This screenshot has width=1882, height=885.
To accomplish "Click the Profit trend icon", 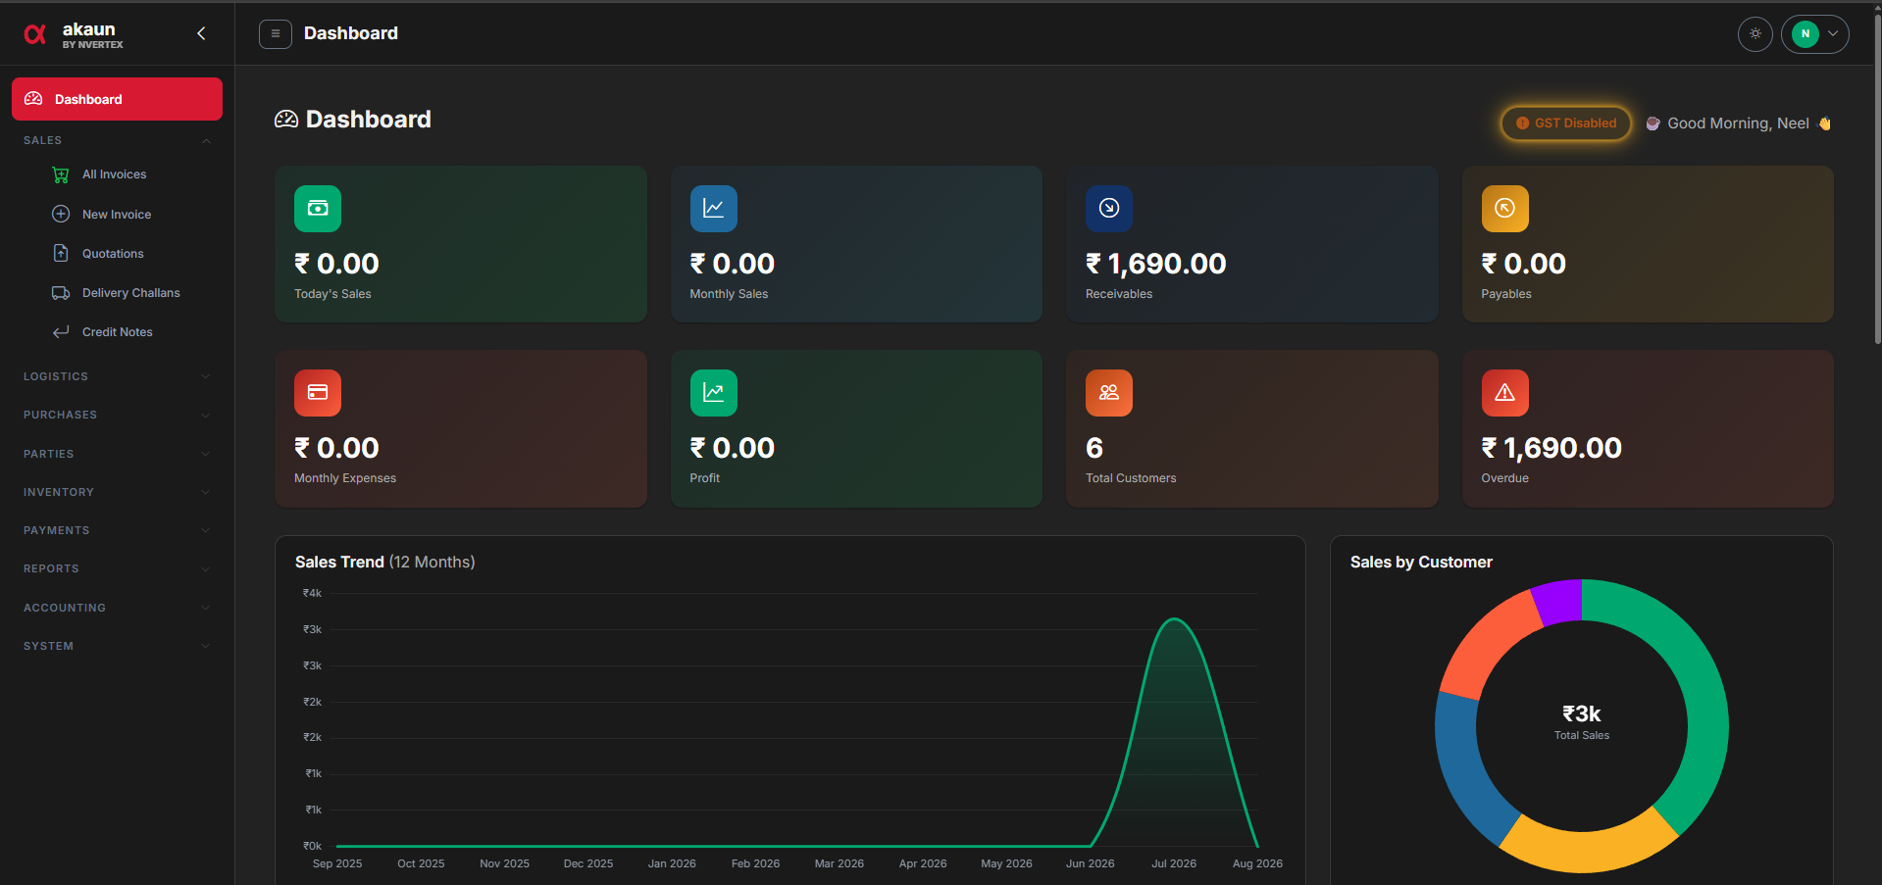I will point(714,393).
